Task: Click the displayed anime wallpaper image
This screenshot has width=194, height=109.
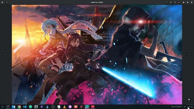Action: pyautogui.click(x=97, y=54)
